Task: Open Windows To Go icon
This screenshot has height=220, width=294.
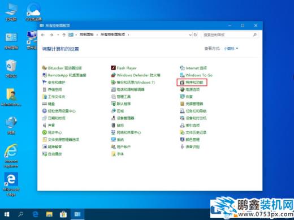Action: click(x=182, y=75)
